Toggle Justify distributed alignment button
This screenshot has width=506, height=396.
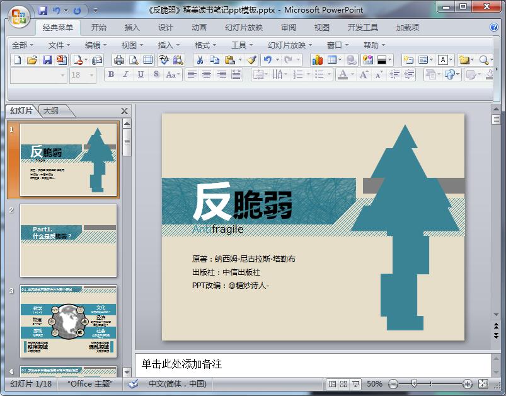(x=236, y=75)
